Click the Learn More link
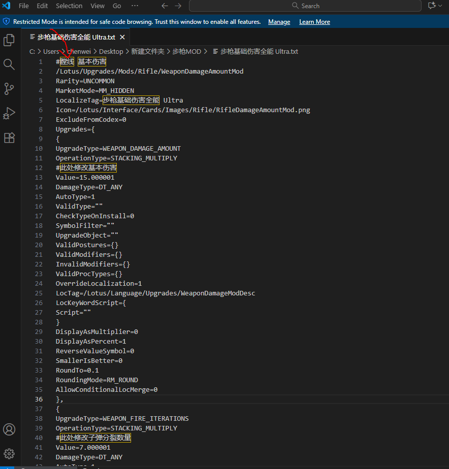The height and width of the screenshot is (469, 449). [314, 22]
